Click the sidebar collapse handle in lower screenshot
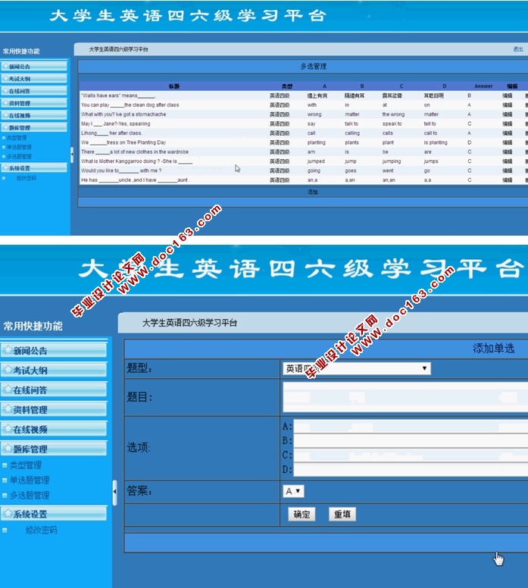Screen dimensions: 528x588 114,493
